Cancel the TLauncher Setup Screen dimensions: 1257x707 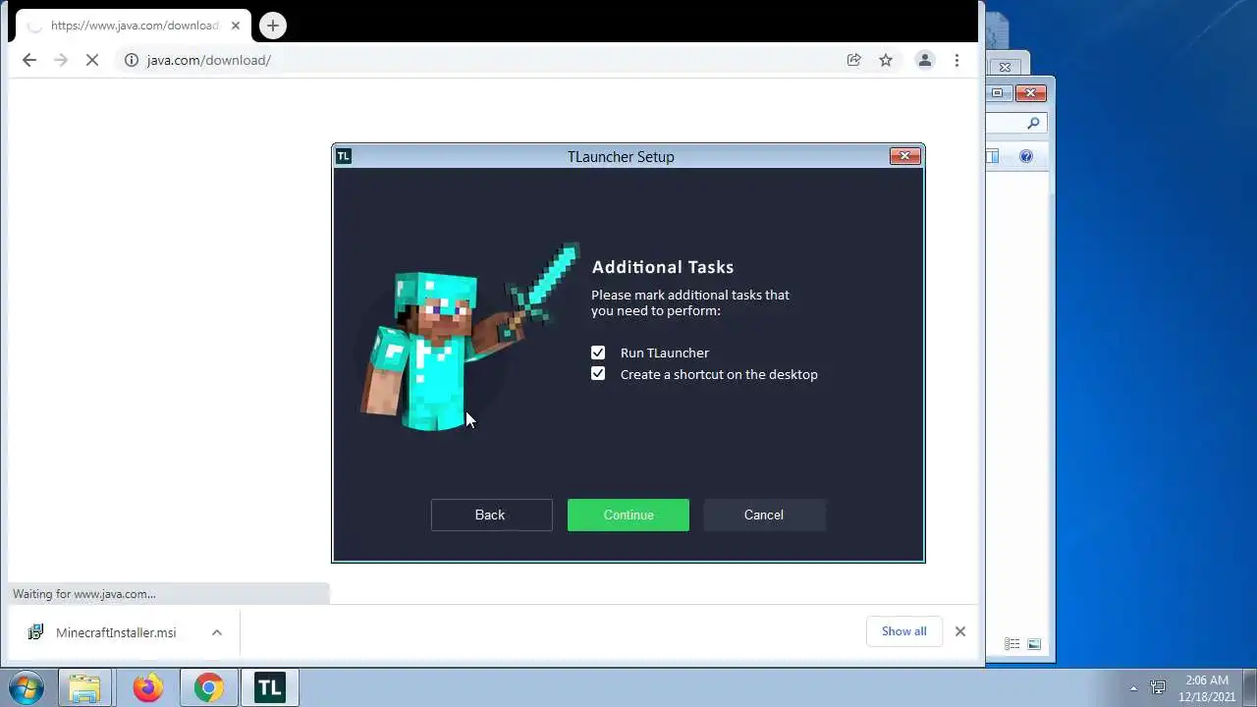click(x=764, y=515)
